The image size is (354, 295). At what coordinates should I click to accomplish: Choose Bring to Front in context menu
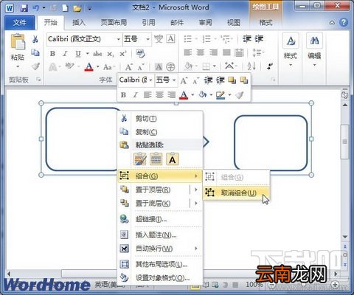pos(153,190)
